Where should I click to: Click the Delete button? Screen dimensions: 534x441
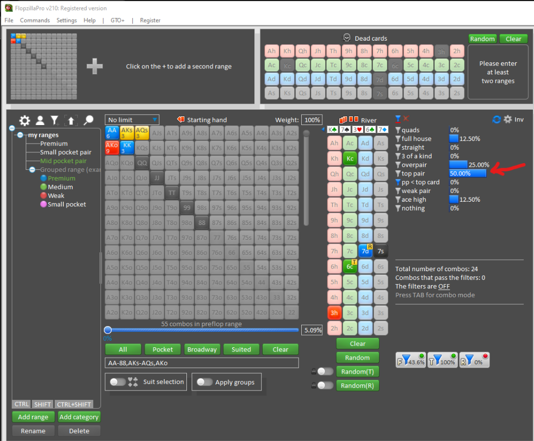tap(79, 431)
